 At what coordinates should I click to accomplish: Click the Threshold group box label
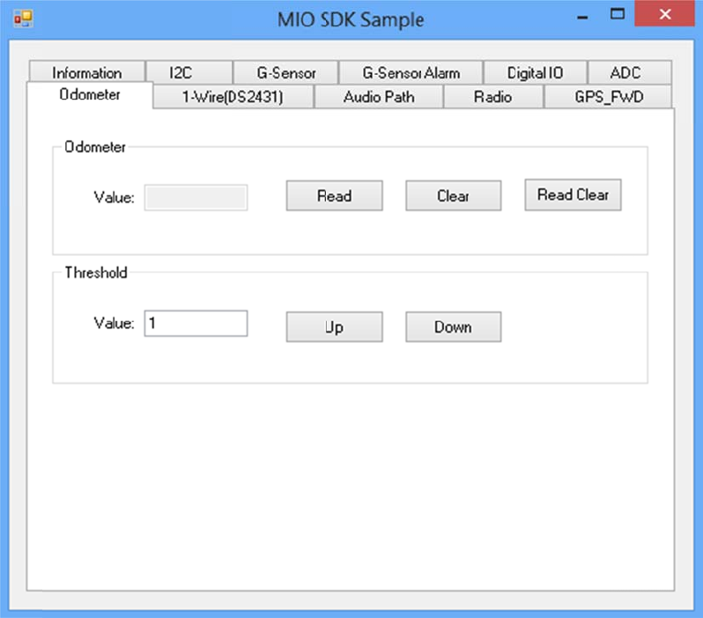96,272
